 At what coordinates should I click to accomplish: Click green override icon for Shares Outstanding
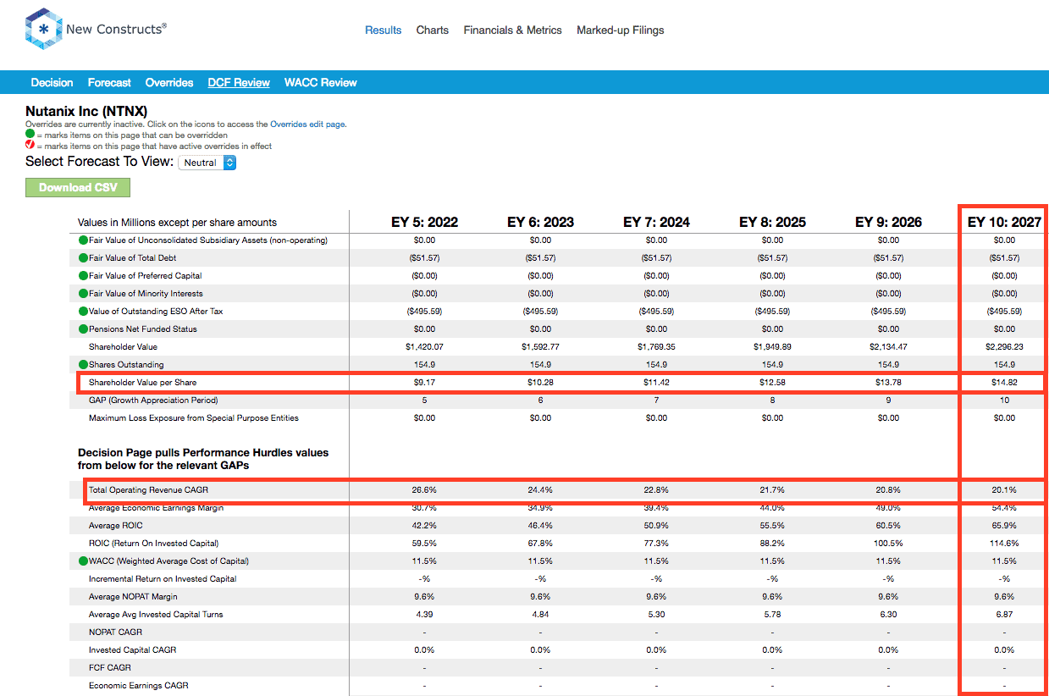coord(83,365)
